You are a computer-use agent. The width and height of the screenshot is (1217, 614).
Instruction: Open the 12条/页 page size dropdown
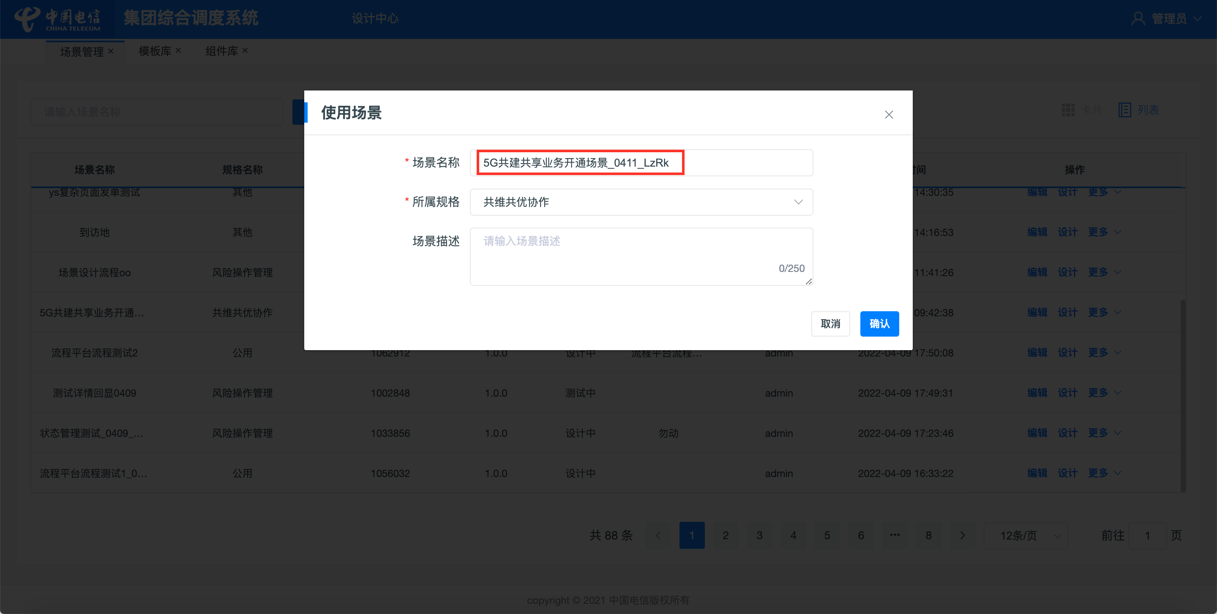click(x=1025, y=535)
